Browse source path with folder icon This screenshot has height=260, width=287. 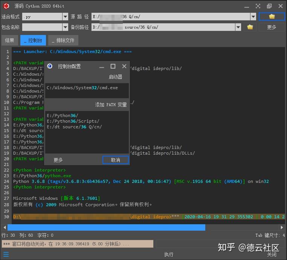(272, 17)
